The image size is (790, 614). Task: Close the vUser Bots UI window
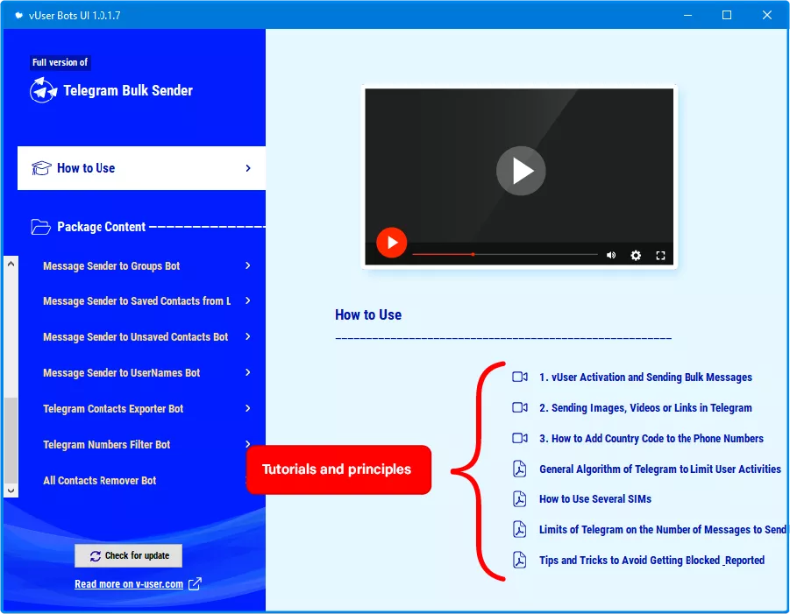767,15
